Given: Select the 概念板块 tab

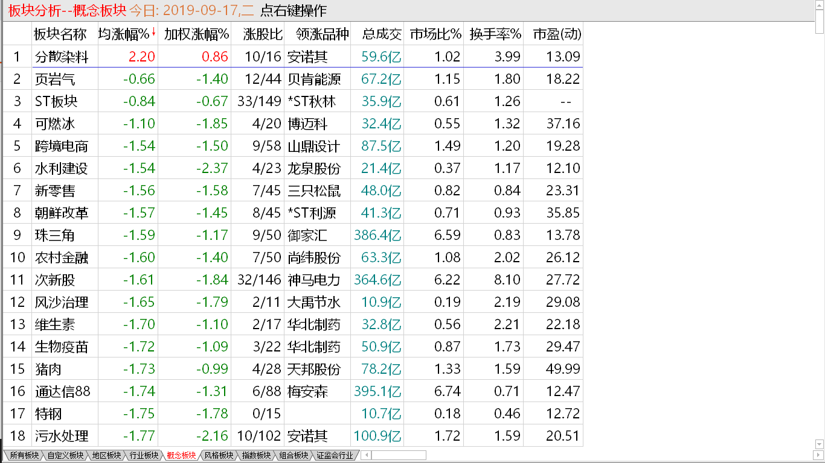Looking at the screenshot, I should (x=181, y=455).
